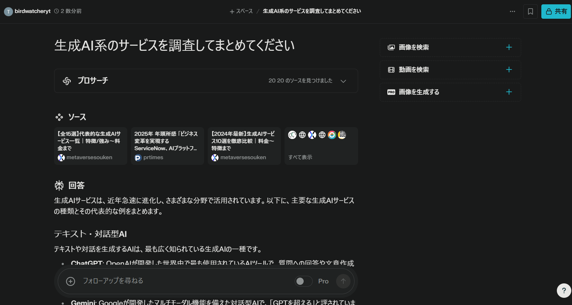The width and height of the screenshot is (572, 305).
Task: Click colorful ring favicon in sources card
Action: coord(332,135)
